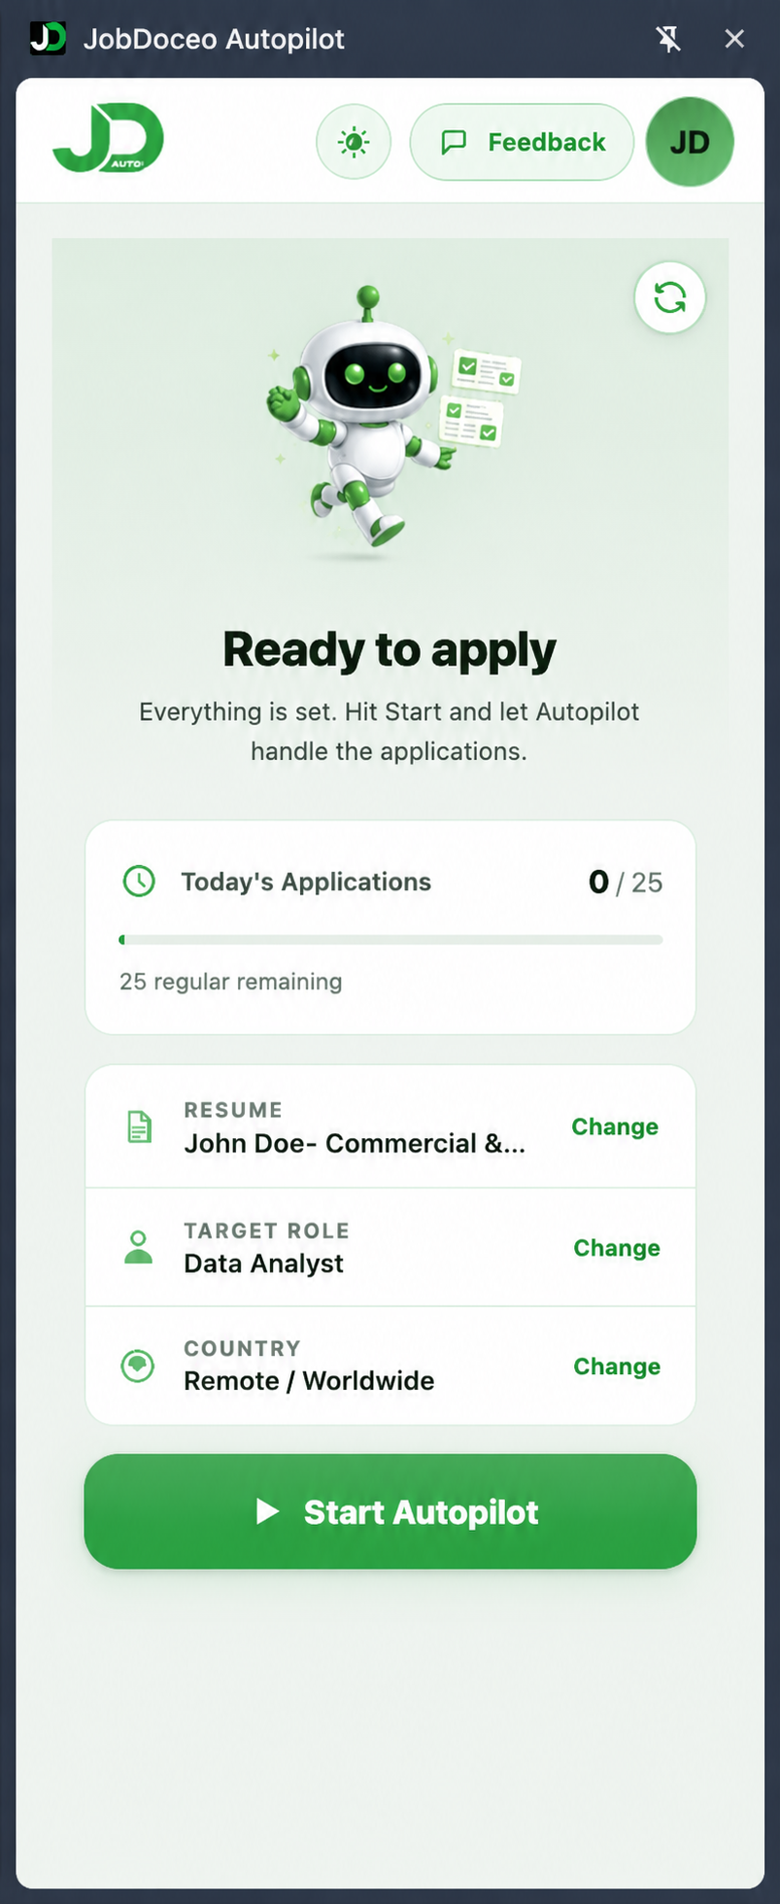Change the target role
The width and height of the screenshot is (780, 1904).
point(617,1248)
